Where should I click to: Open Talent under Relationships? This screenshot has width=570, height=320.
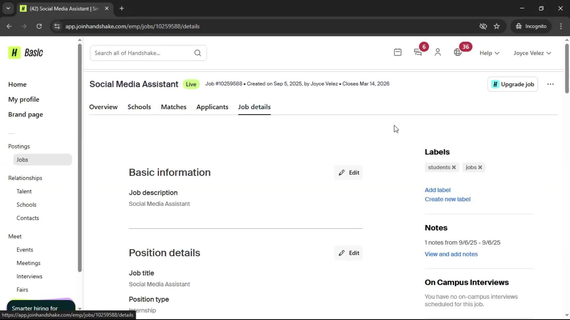tap(24, 191)
